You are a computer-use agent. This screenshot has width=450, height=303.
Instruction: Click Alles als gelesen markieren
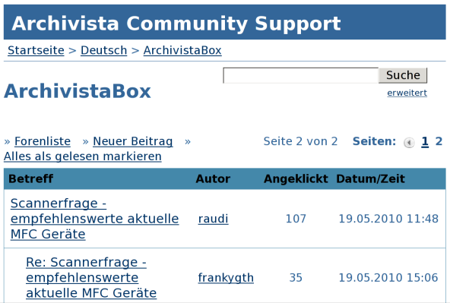(x=83, y=156)
